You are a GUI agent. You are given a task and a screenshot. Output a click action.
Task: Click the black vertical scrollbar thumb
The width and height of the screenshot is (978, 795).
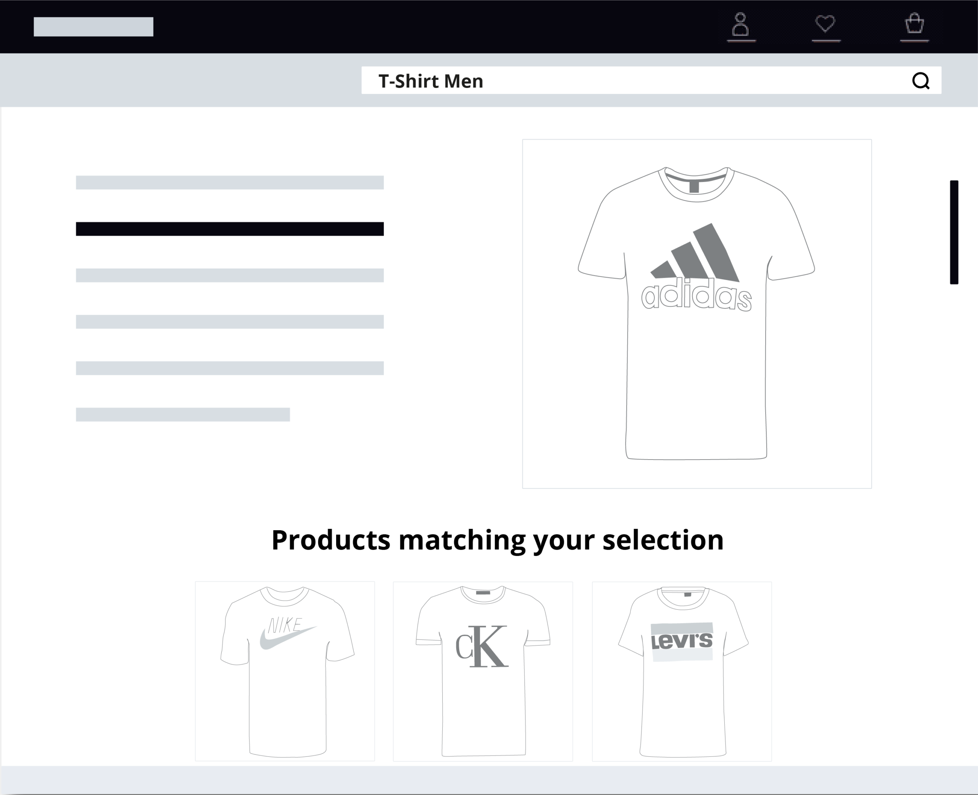click(954, 232)
